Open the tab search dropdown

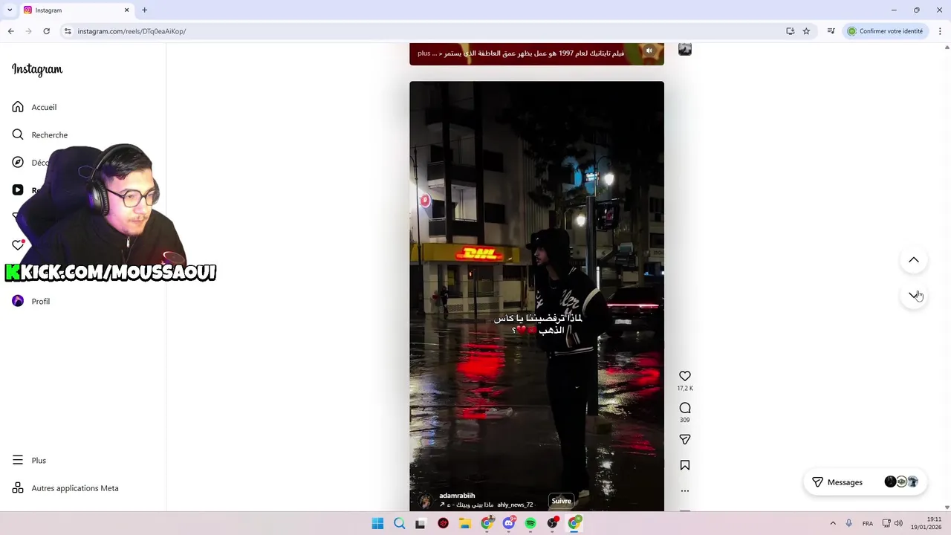tap(10, 10)
